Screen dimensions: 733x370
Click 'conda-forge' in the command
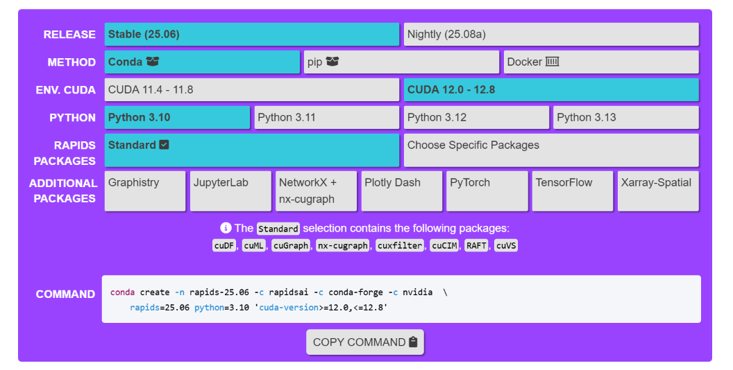pos(356,292)
